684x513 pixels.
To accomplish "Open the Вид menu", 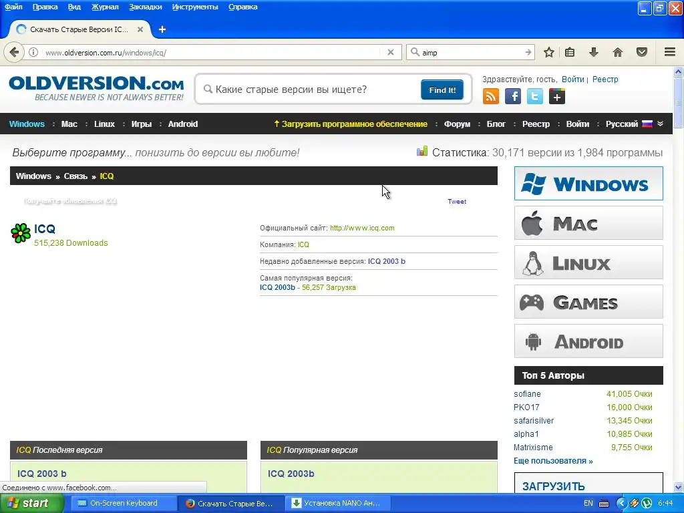I will (75, 7).
